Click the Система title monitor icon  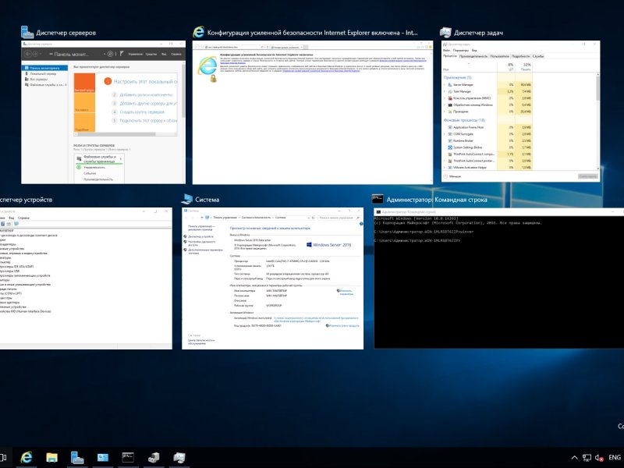point(186,199)
